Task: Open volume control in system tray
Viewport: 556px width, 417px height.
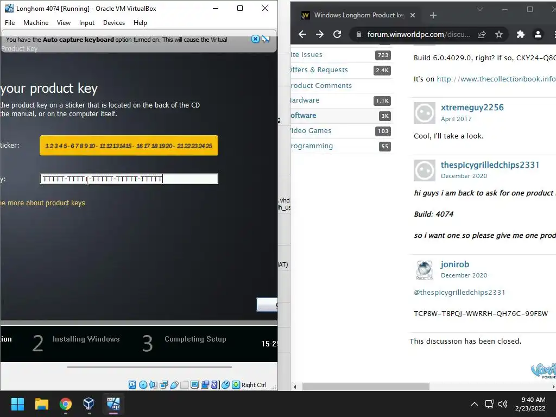Action: point(503,404)
